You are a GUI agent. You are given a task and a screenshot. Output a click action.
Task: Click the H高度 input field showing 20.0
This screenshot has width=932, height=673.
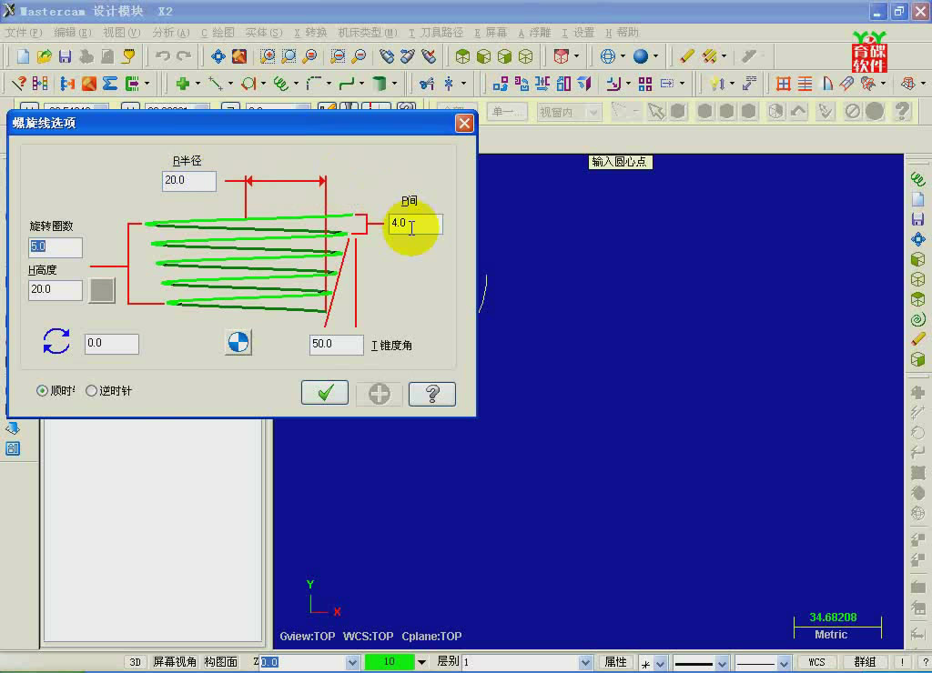[56, 290]
